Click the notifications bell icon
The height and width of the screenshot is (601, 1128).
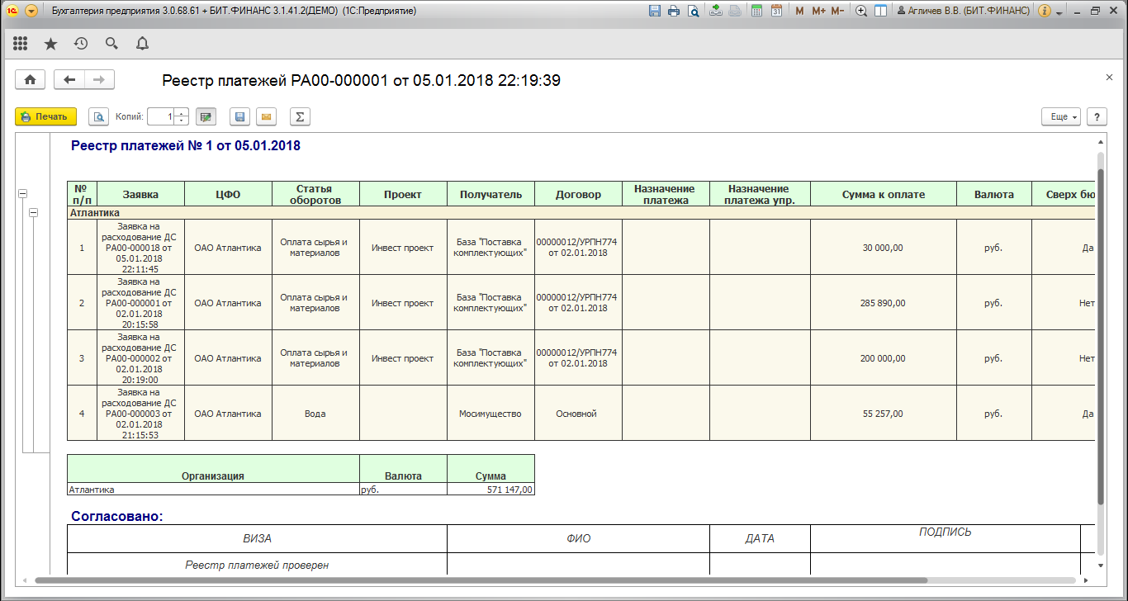pyautogui.click(x=142, y=44)
